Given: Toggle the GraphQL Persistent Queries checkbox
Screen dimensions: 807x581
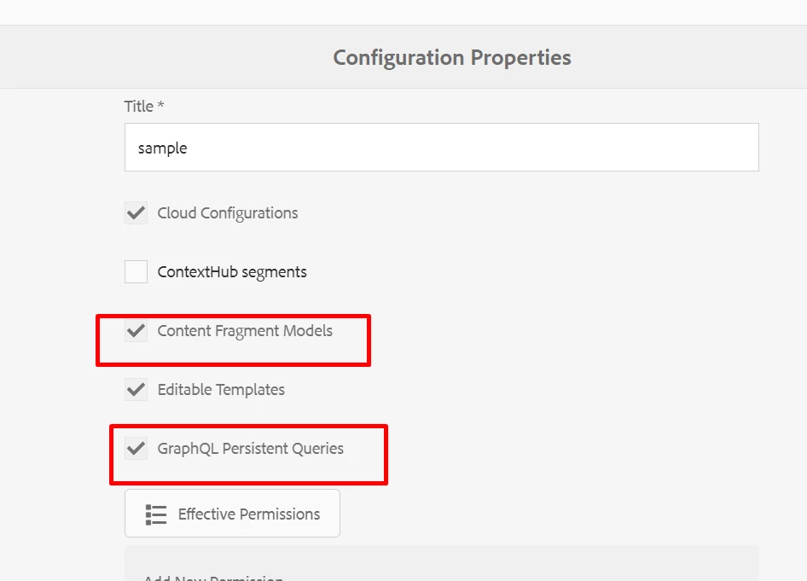Looking at the screenshot, I should click(x=136, y=448).
